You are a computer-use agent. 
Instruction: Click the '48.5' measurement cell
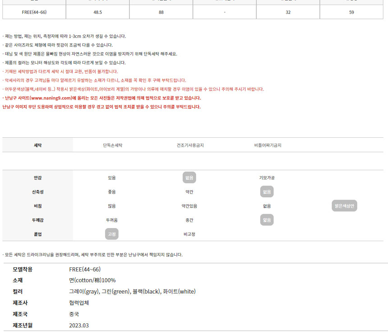98,12
